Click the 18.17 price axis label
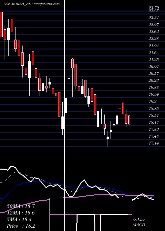The image size is (165, 231). (x=154, y=122)
